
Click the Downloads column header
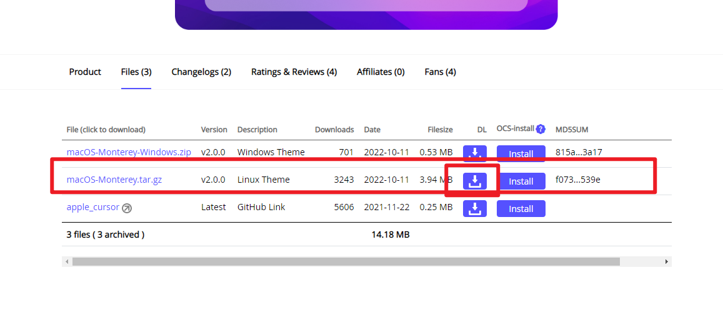tap(334, 130)
